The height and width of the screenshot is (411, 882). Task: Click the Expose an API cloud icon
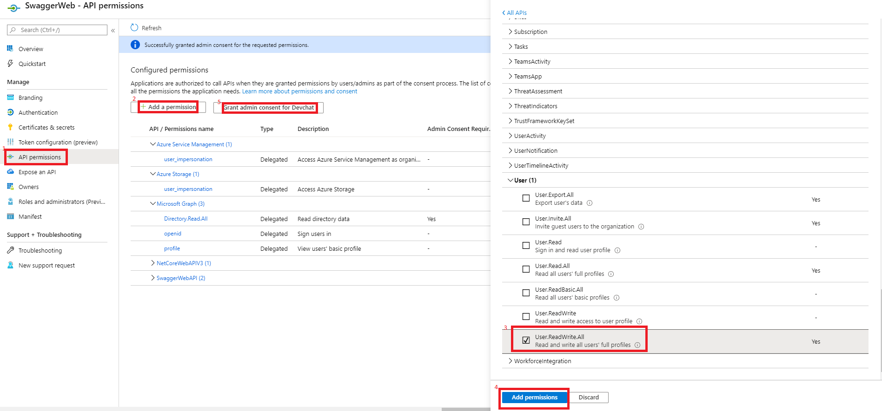10,172
